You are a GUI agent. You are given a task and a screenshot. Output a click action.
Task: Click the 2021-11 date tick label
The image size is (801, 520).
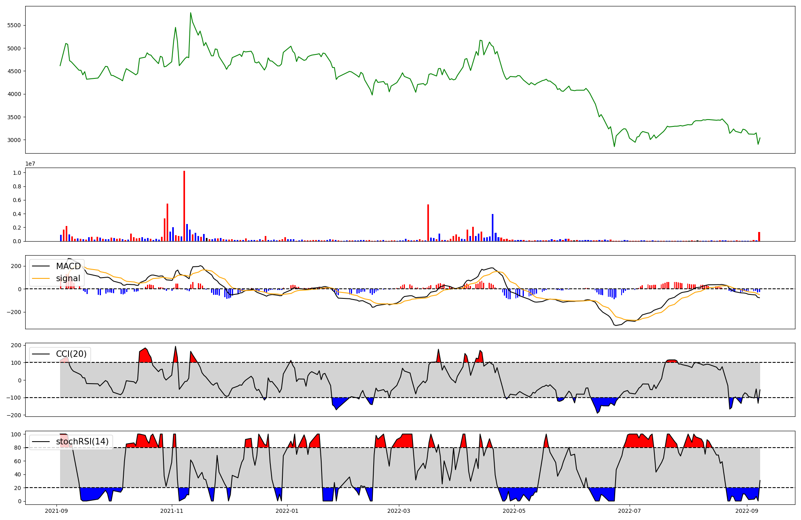pos(172,511)
